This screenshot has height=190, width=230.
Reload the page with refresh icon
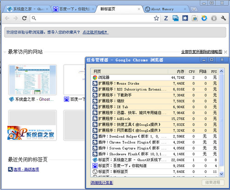click(24, 18)
